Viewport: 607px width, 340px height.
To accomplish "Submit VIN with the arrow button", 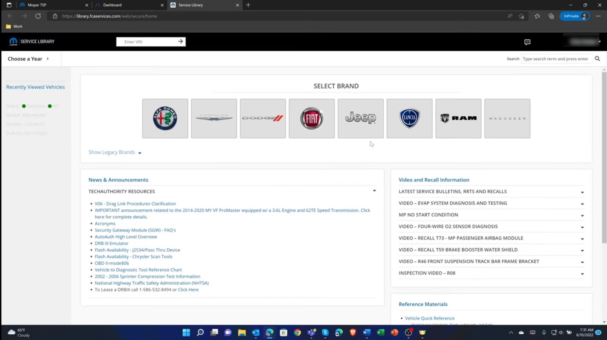I will [180, 41].
